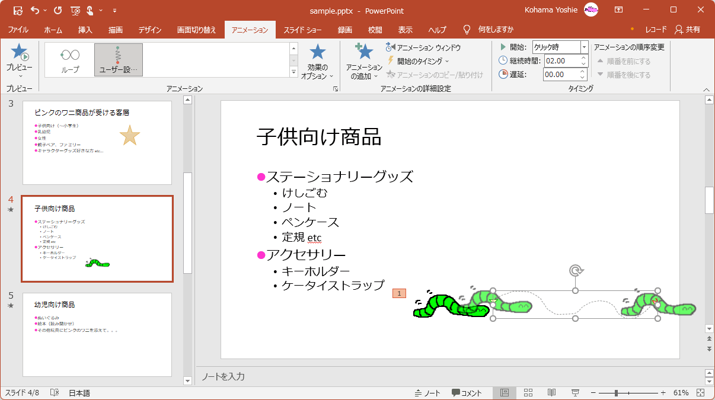
Task: Toggle Notes (ノート) in the status bar
Action: pos(427,393)
